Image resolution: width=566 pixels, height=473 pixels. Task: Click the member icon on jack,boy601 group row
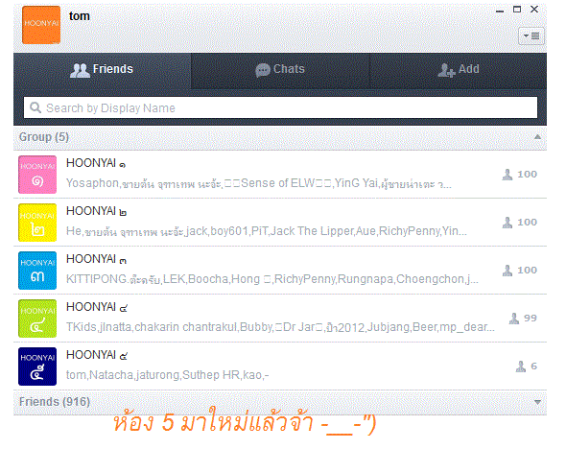click(507, 223)
